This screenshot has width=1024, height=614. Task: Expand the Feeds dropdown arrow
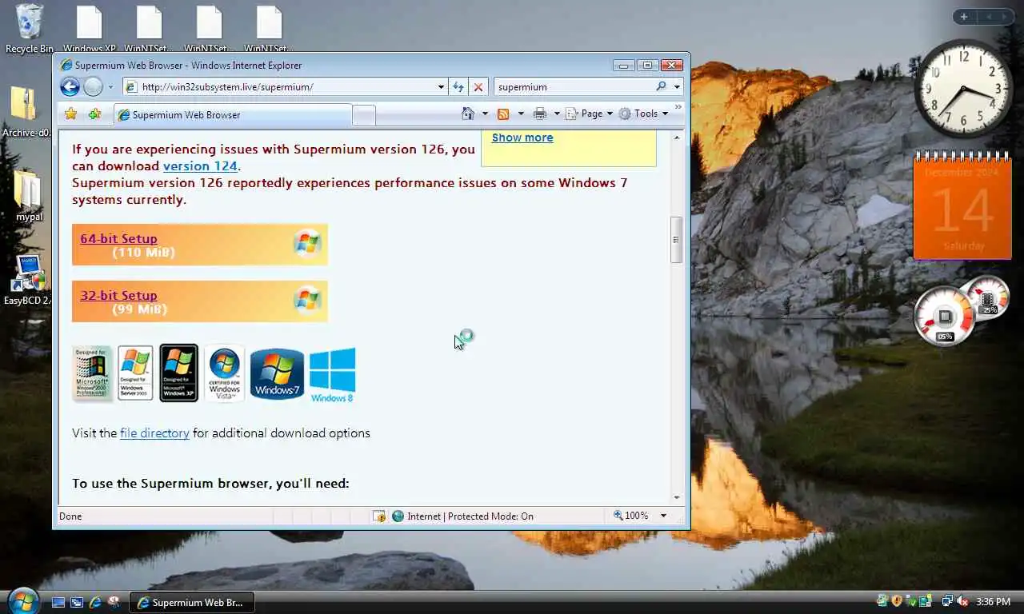click(x=521, y=114)
